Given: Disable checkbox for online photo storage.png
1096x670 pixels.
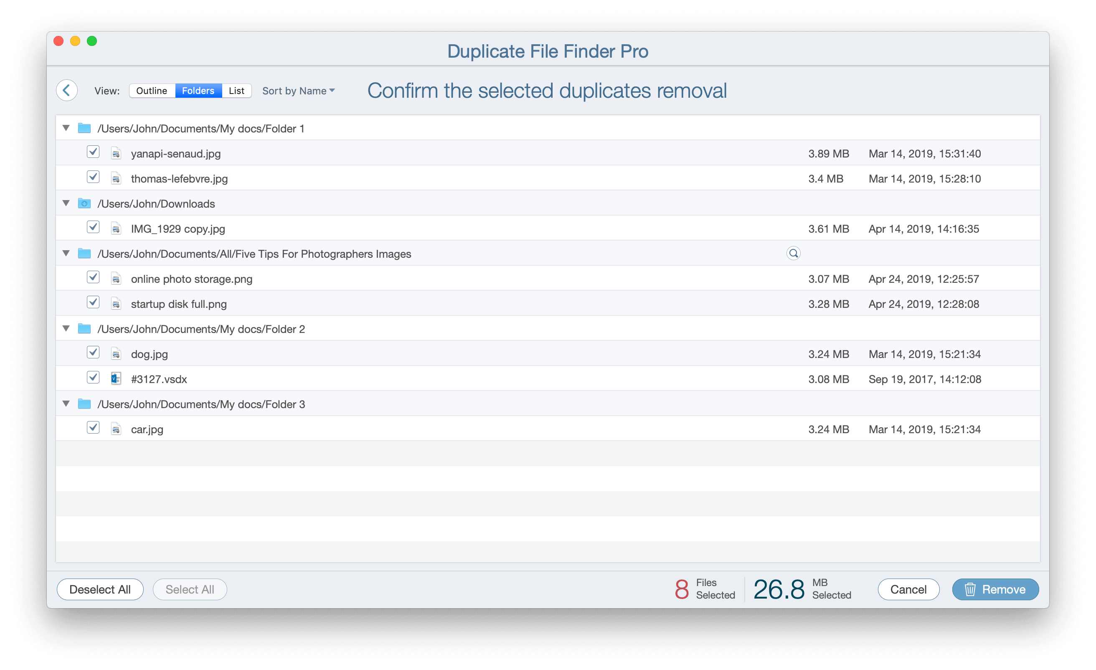Looking at the screenshot, I should [92, 278].
